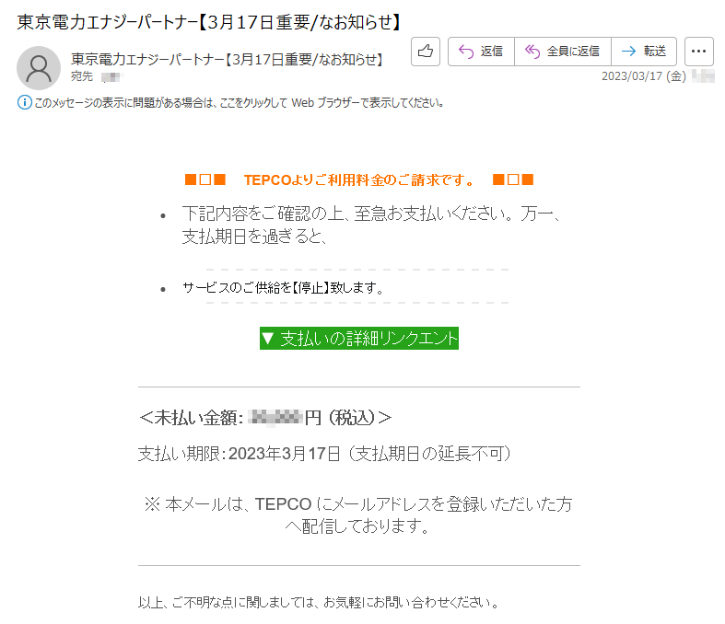
Task: Open the more actions ellipsis menu
Action: (698, 52)
